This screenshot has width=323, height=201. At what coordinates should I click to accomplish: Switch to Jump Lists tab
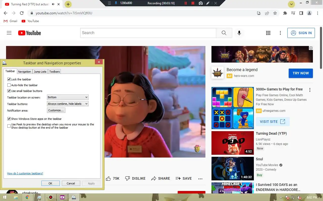(x=40, y=72)
